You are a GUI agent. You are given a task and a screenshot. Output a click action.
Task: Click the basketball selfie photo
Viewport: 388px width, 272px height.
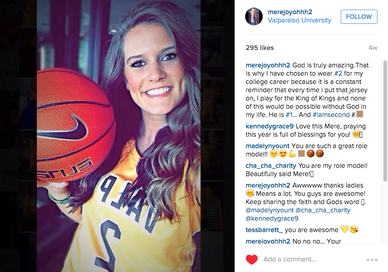click(x=118, y=136)
